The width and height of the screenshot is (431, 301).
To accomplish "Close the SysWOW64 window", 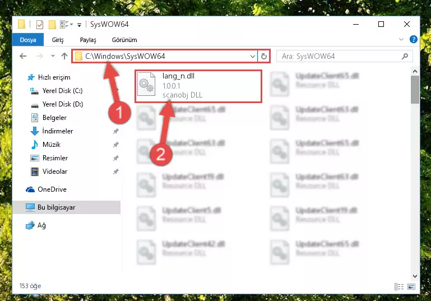I will tap(407, 24).
